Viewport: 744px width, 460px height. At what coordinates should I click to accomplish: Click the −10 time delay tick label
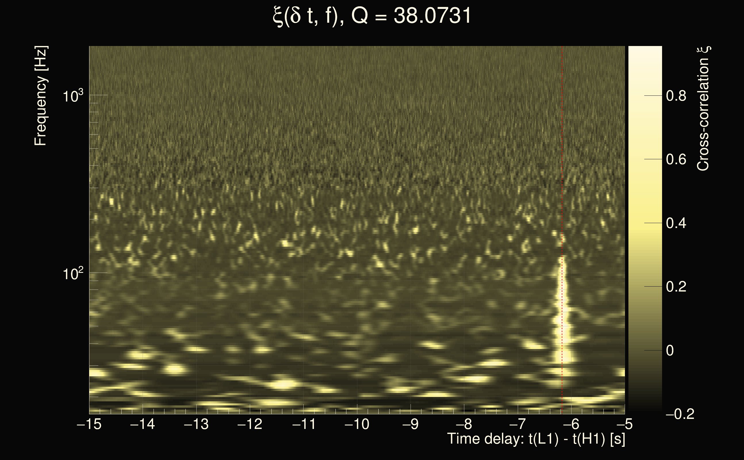[x=357, y=424]
